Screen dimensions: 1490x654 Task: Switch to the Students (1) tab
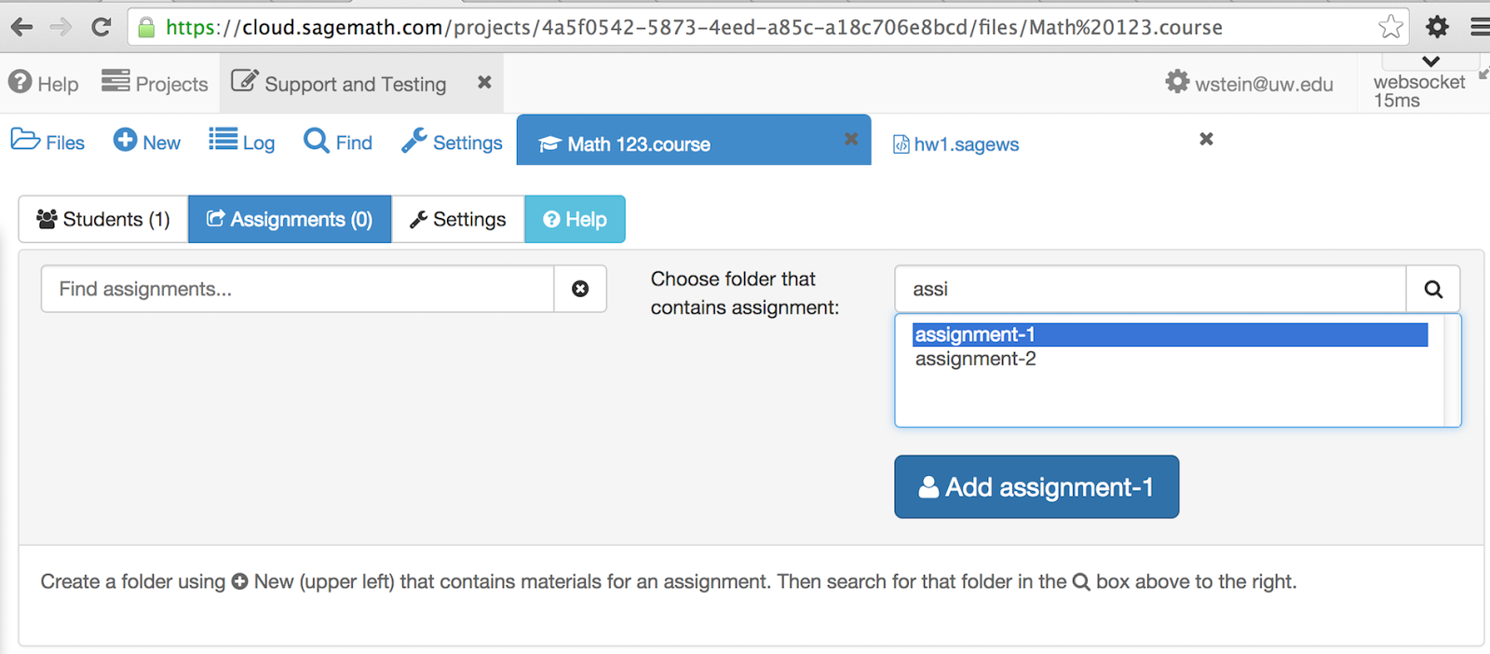tap(103, 220)
